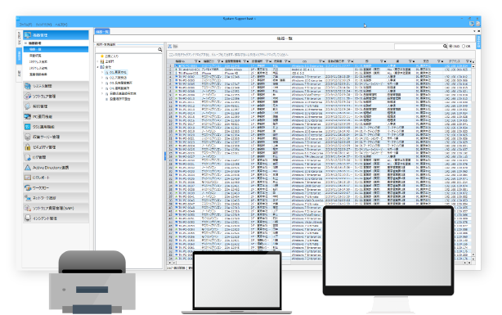Click the magnifier icon in the department tree search box
This screenshot has width=502, height=315.
point(160,50)
